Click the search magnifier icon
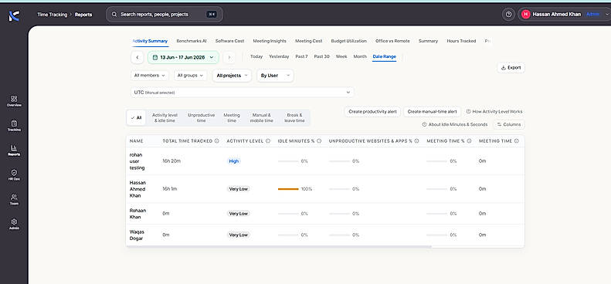The image size is (611, 284). pos(114,15)
